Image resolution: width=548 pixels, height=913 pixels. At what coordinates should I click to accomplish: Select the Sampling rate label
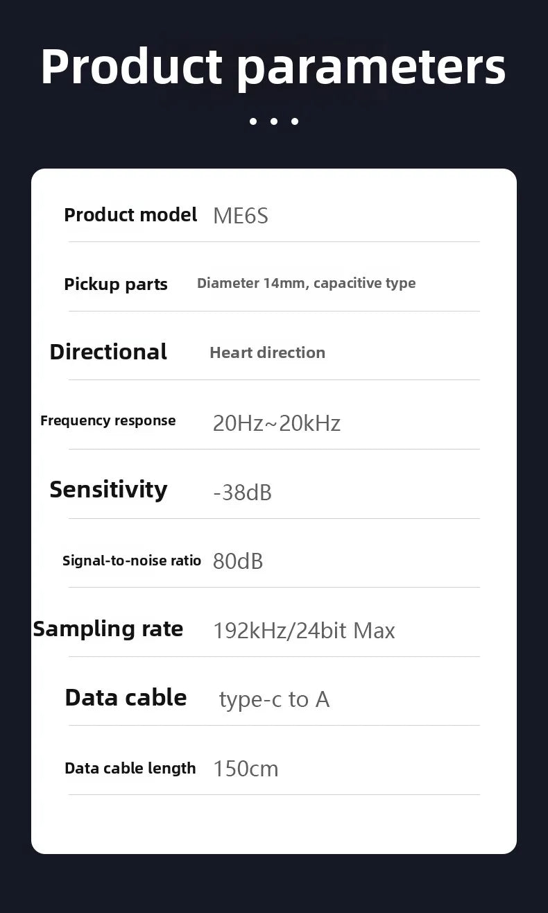[x=108, y=629]
